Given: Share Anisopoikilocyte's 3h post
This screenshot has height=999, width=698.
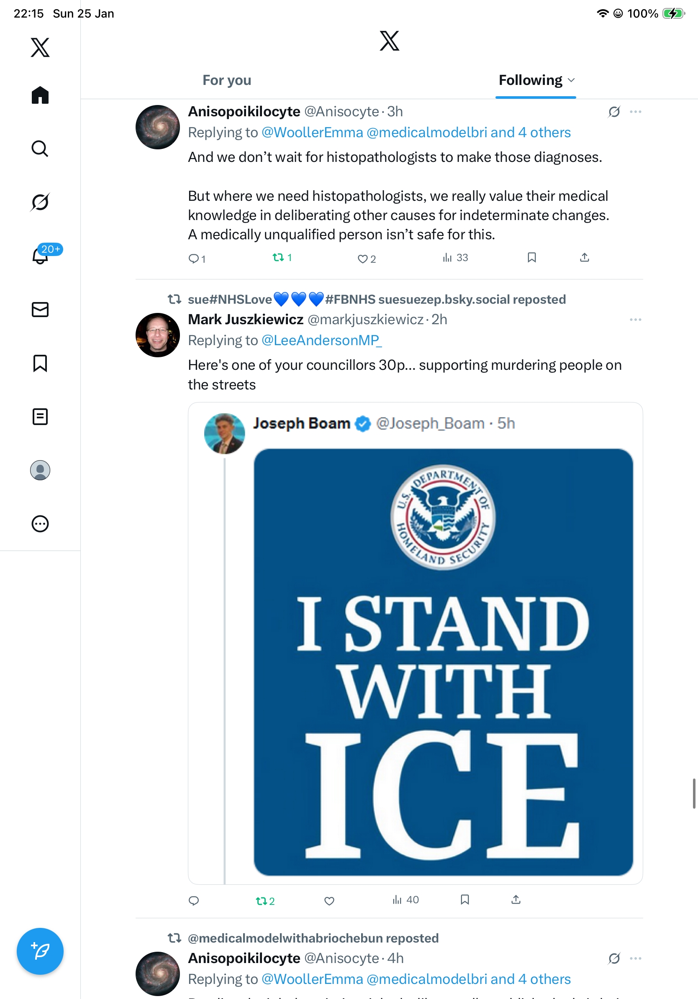Looking at the screenshot, I should (x=585, y=258).
